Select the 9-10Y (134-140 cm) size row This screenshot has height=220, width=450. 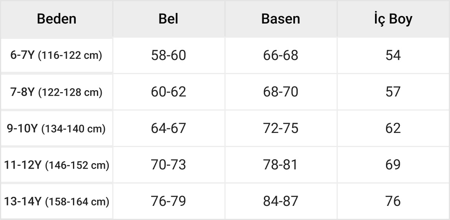click(x=56, y=129)
